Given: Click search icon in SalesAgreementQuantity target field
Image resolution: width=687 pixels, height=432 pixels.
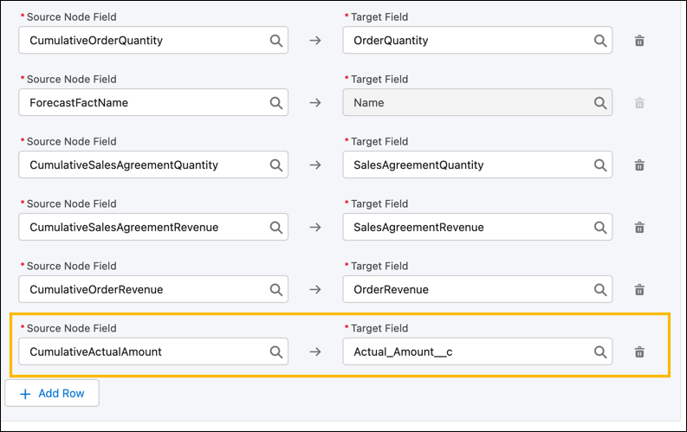Looking at the screenshot, I should 600,165.
